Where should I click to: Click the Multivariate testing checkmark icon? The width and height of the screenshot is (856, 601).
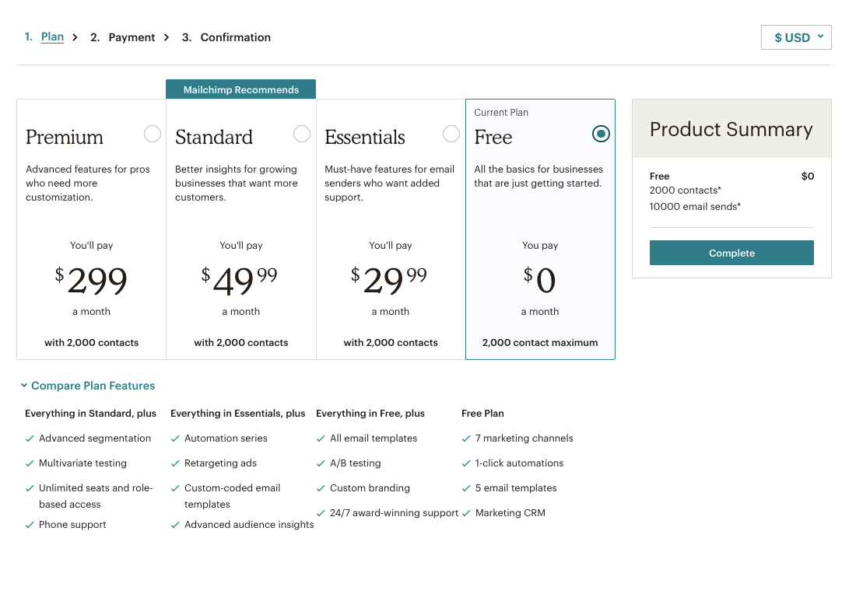pyautogui.click(x=30, y=463)
